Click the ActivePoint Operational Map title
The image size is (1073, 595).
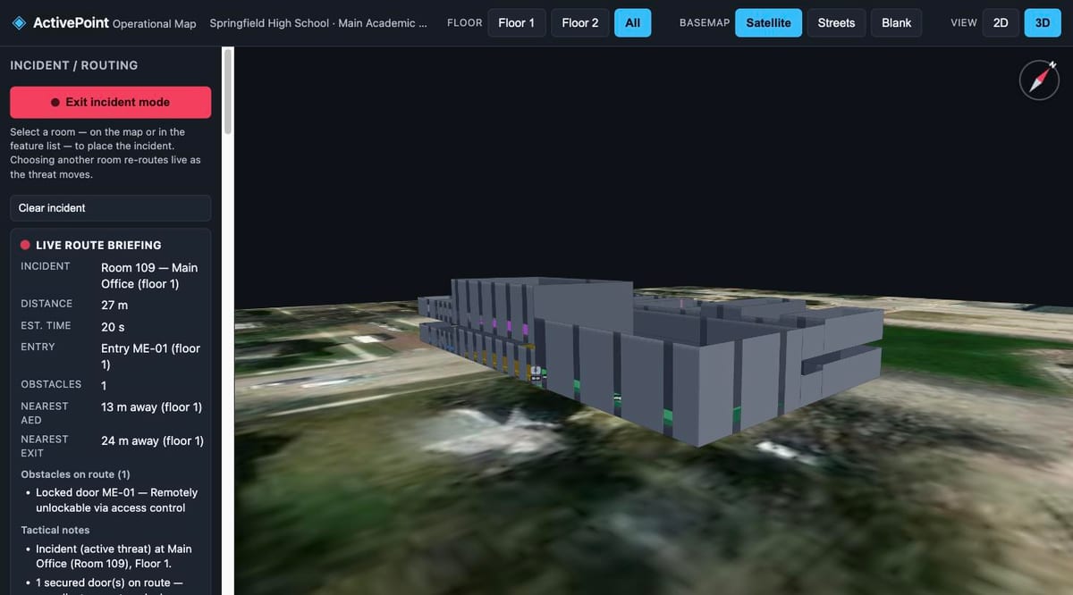(114, 23)
